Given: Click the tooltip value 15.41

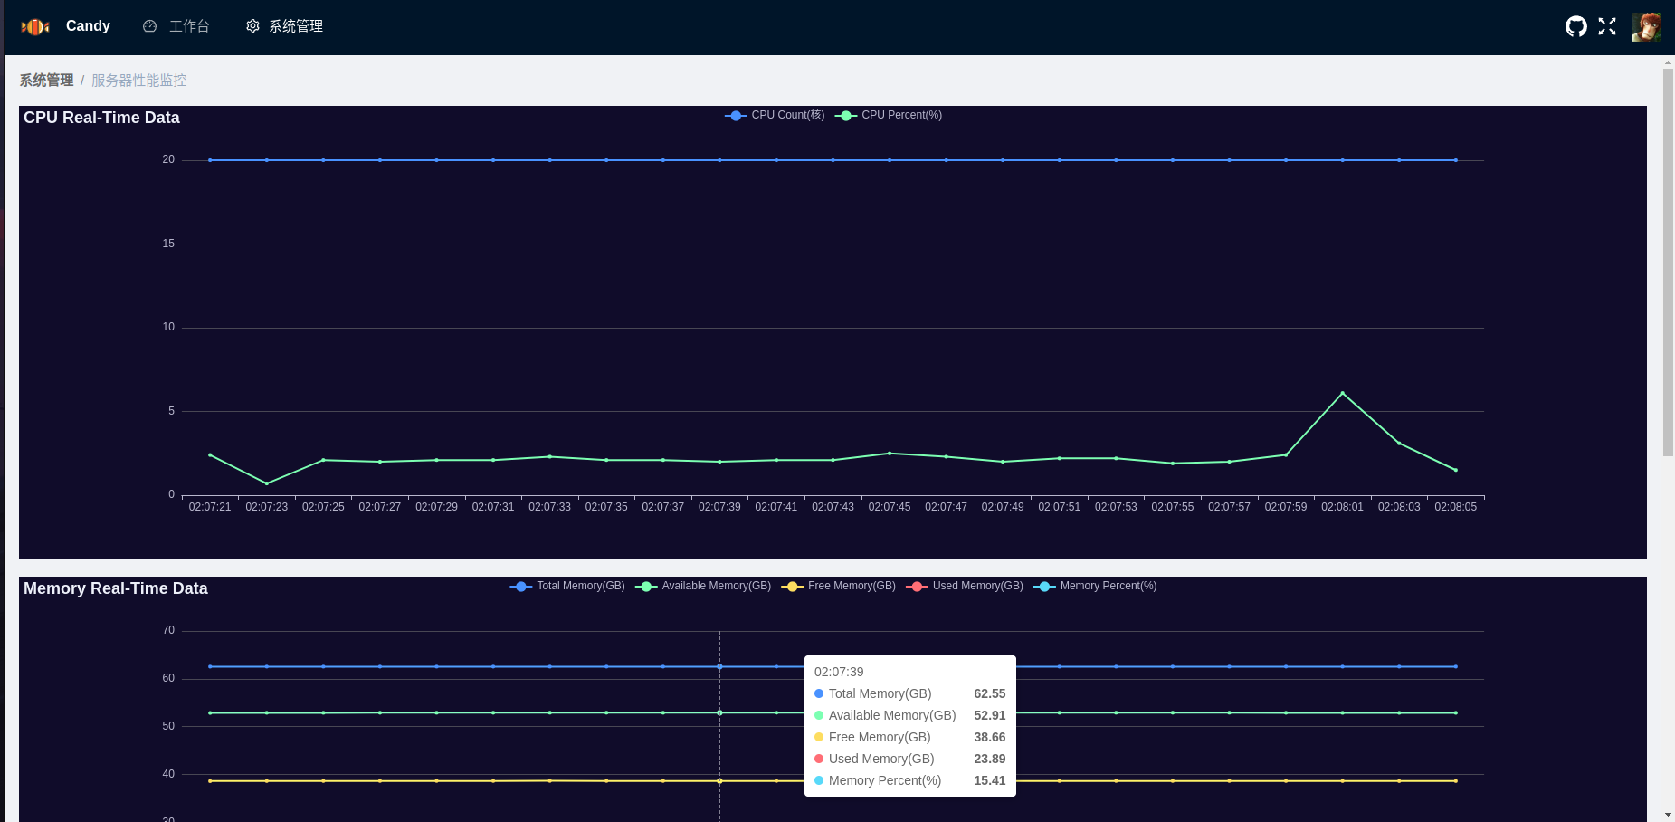Looking at the screenshot, I should point(990,780).
